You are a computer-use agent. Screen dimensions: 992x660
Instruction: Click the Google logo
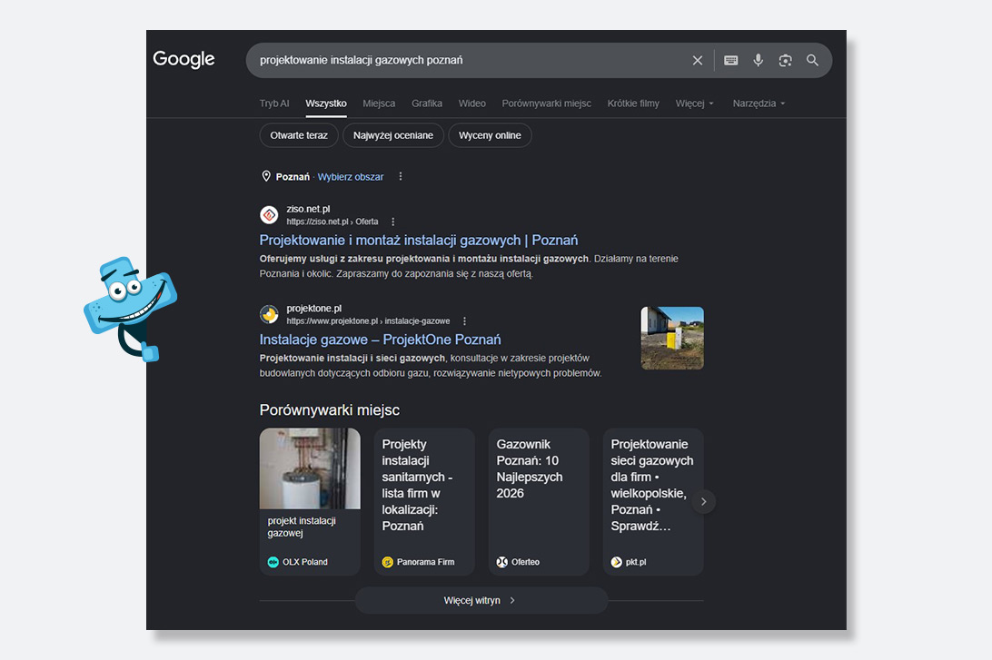pos(184,59)
